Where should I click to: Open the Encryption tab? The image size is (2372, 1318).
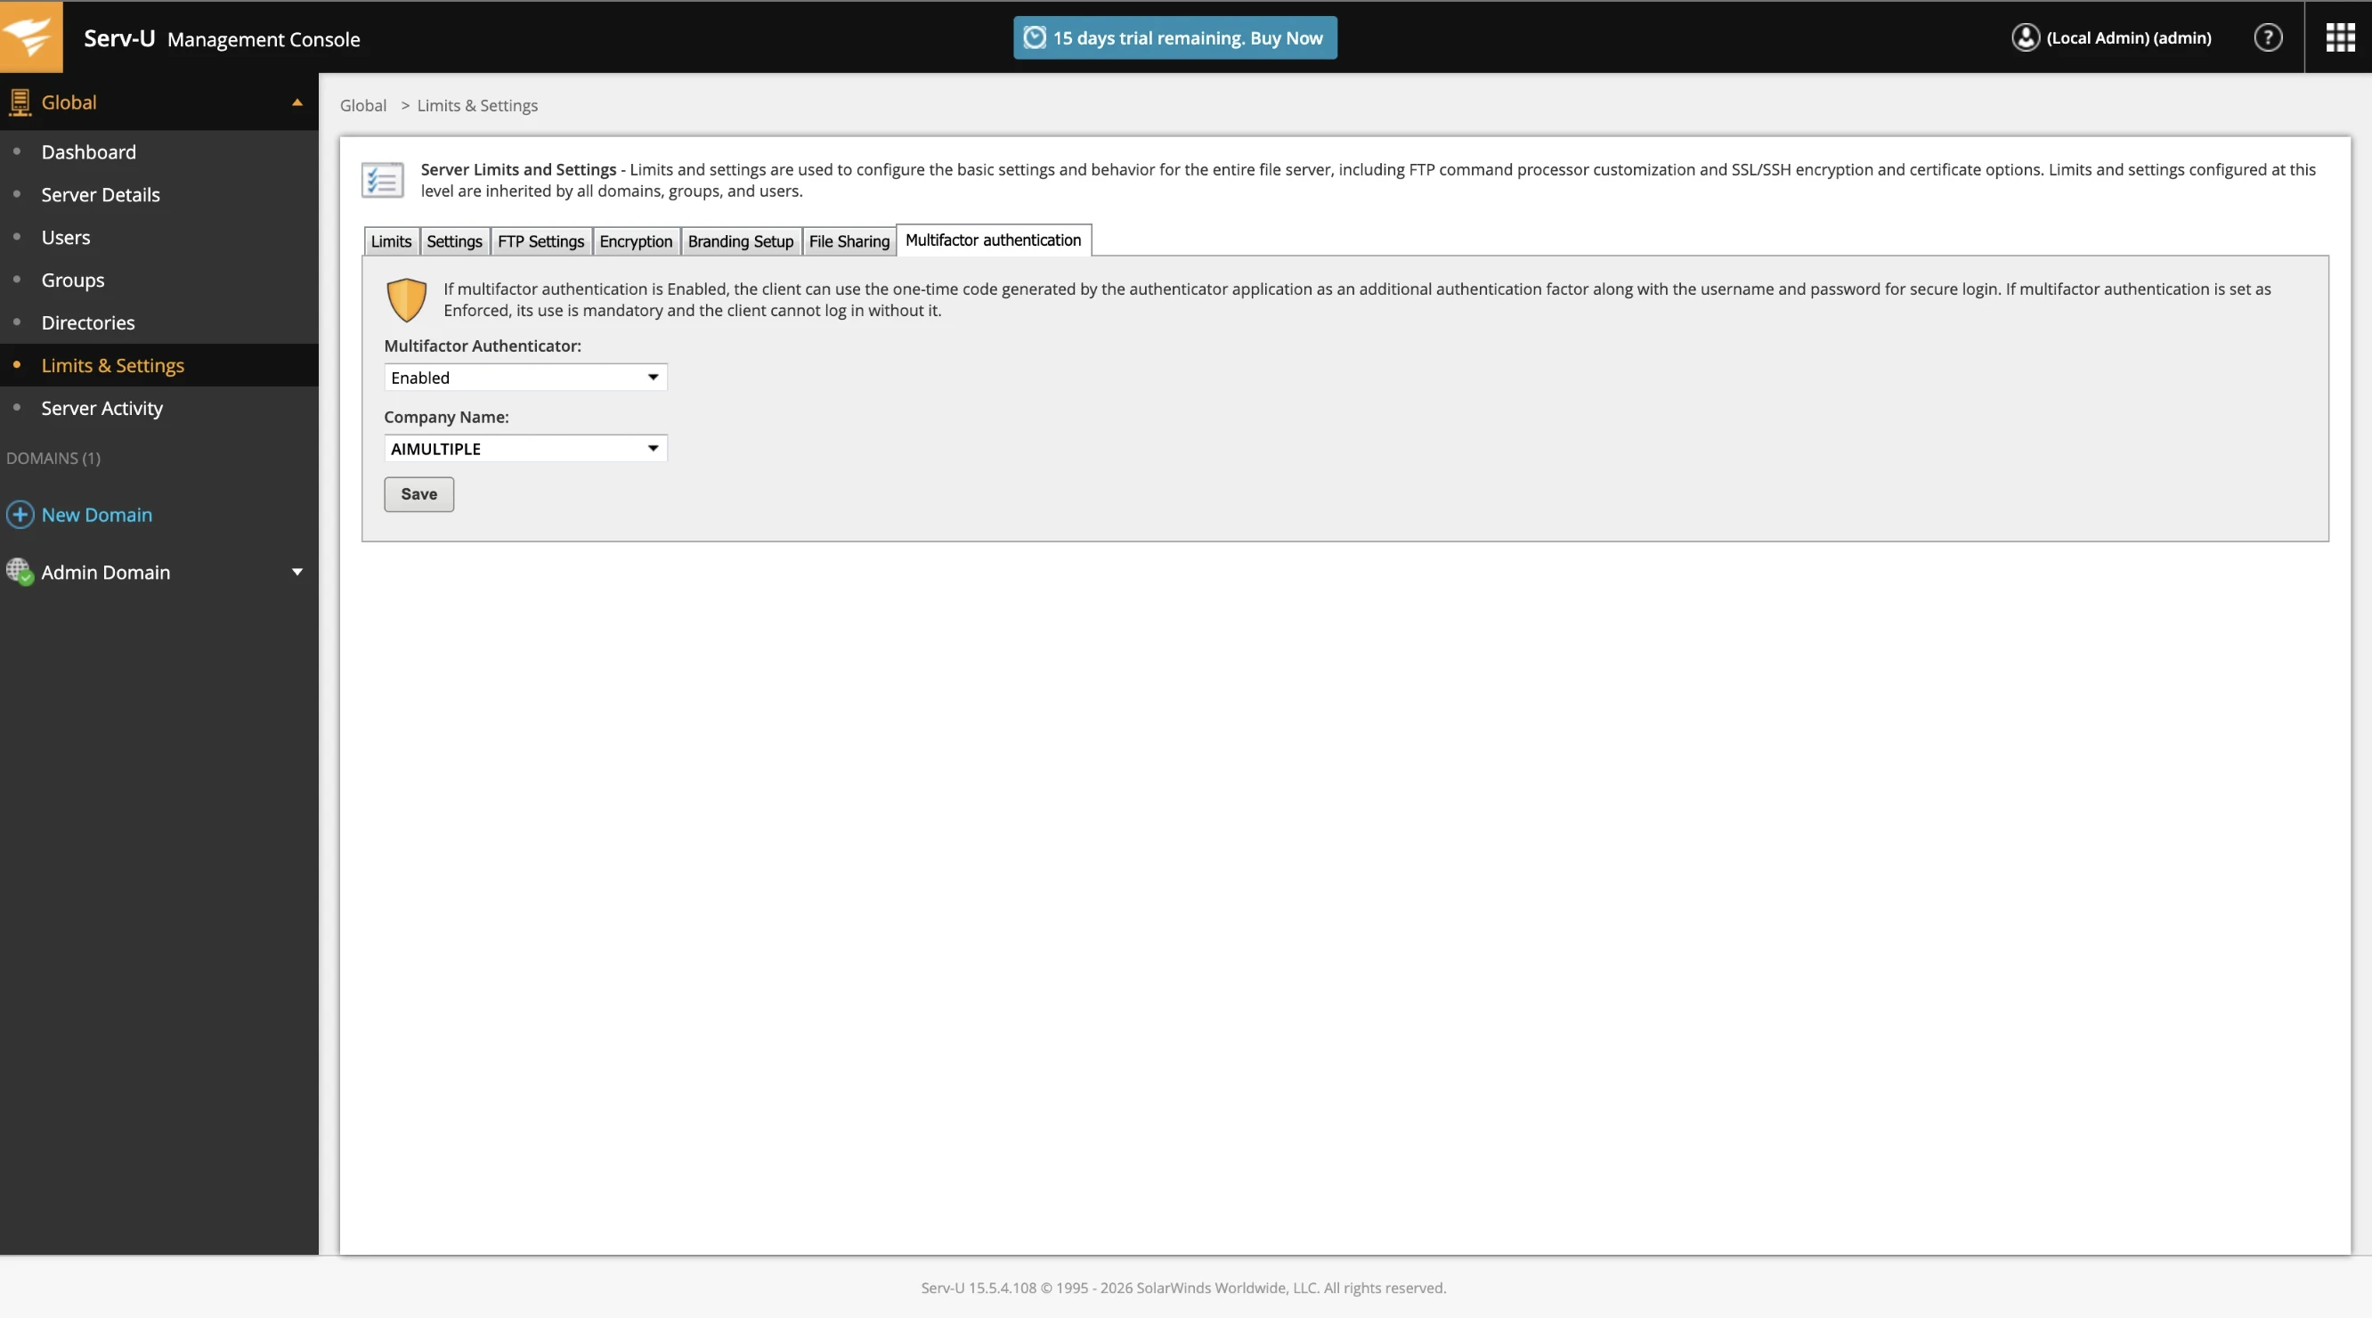636,241
